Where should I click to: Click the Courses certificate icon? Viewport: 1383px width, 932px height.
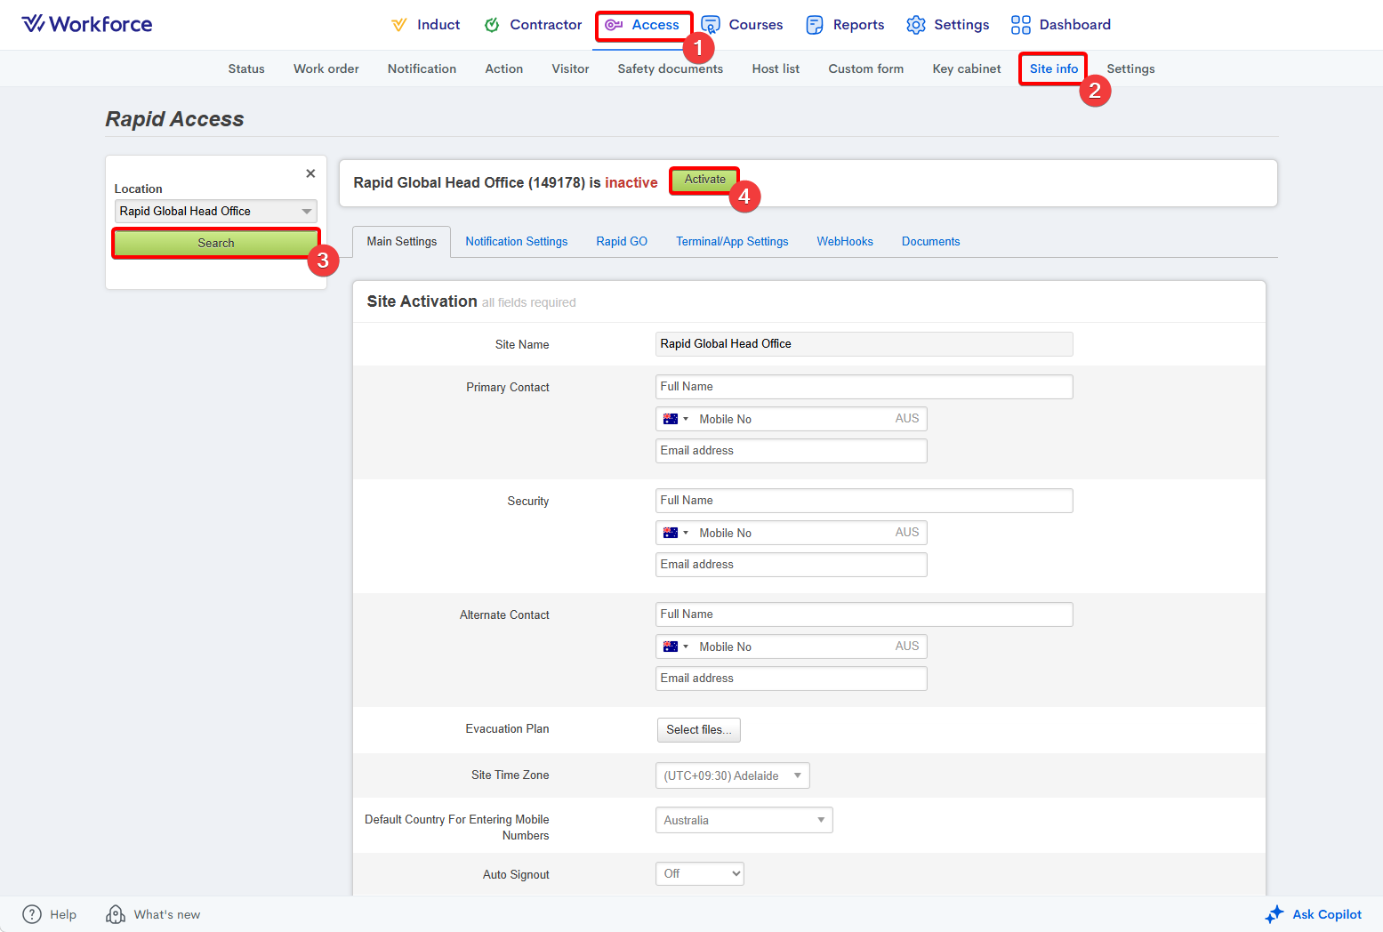click(x=711, y=25)
